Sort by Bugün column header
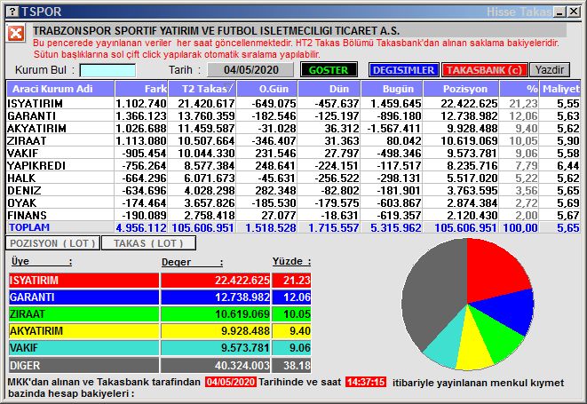 [392, 89]
